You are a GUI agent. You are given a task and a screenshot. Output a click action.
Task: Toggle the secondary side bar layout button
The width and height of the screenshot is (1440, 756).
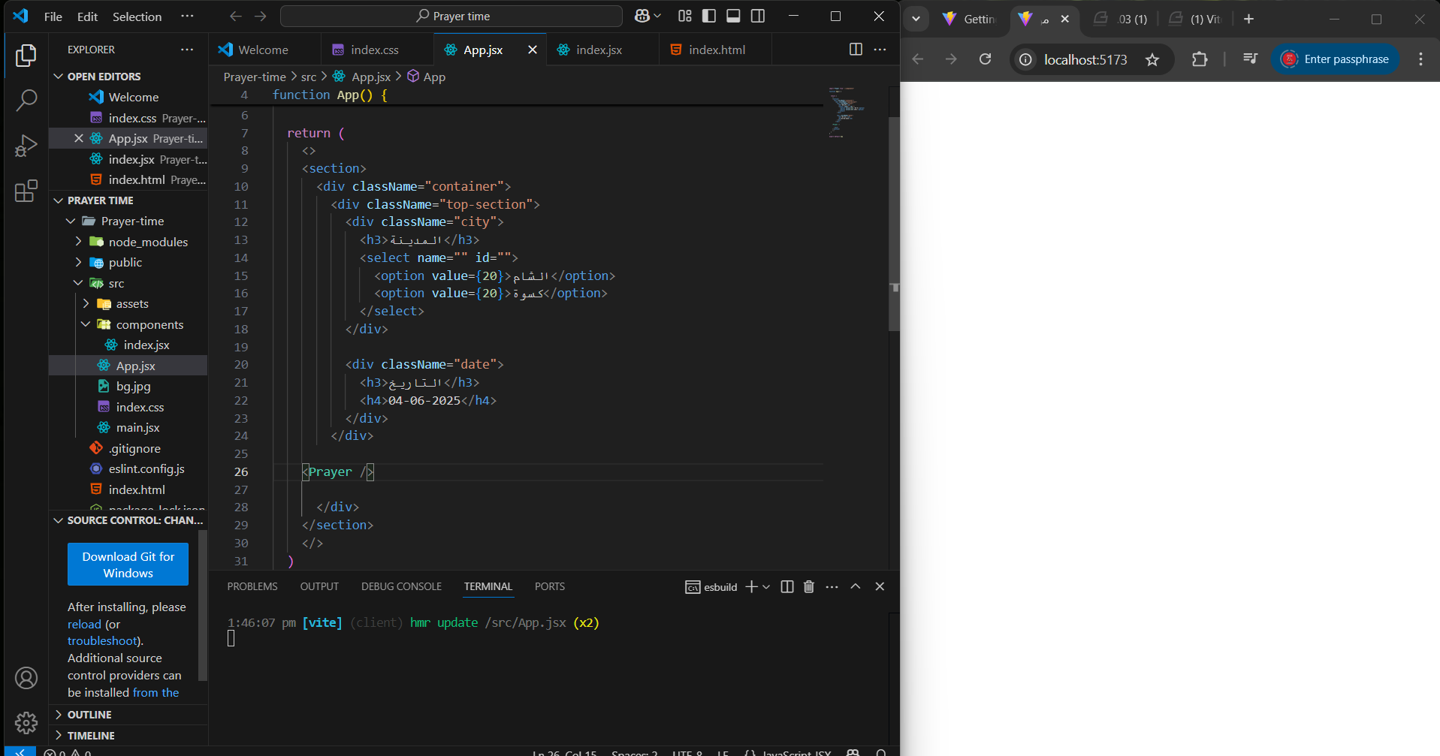tap(758, 16)
